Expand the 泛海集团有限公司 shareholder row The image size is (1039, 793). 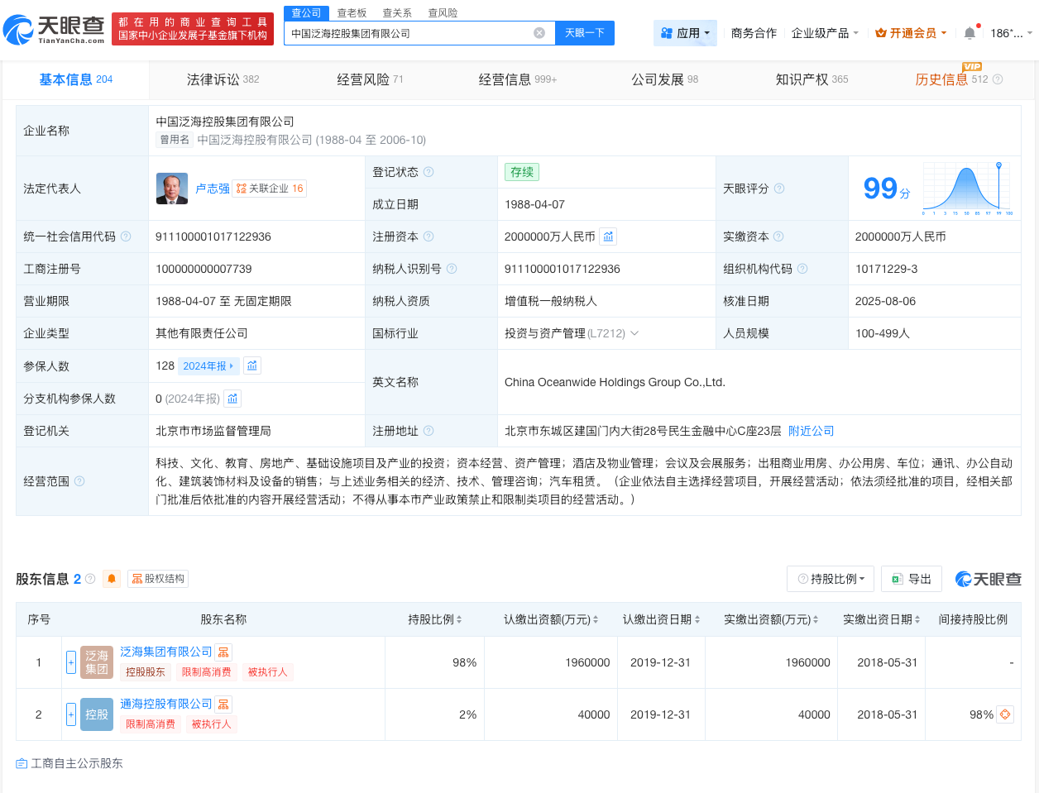tap(71, 662)
